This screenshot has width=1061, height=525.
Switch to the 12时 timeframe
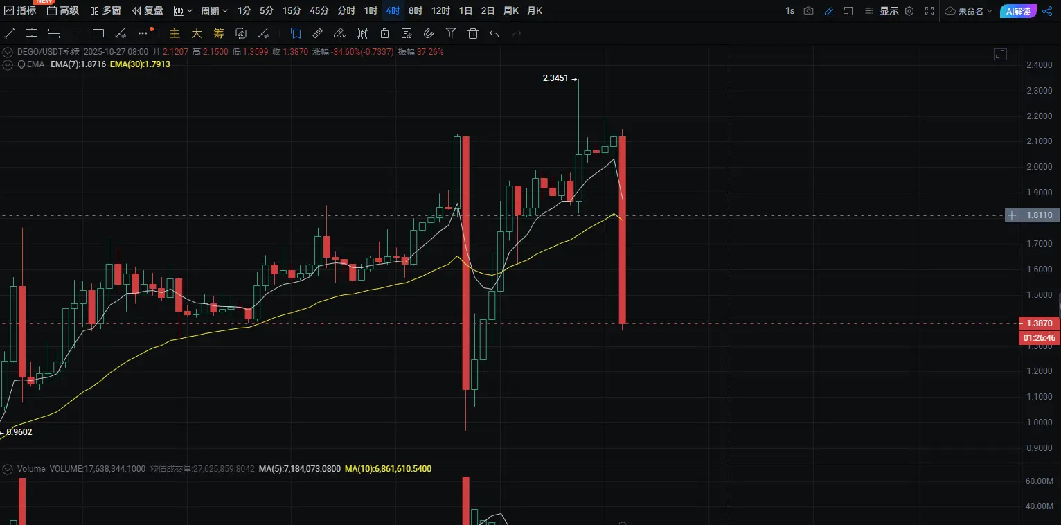440,10
